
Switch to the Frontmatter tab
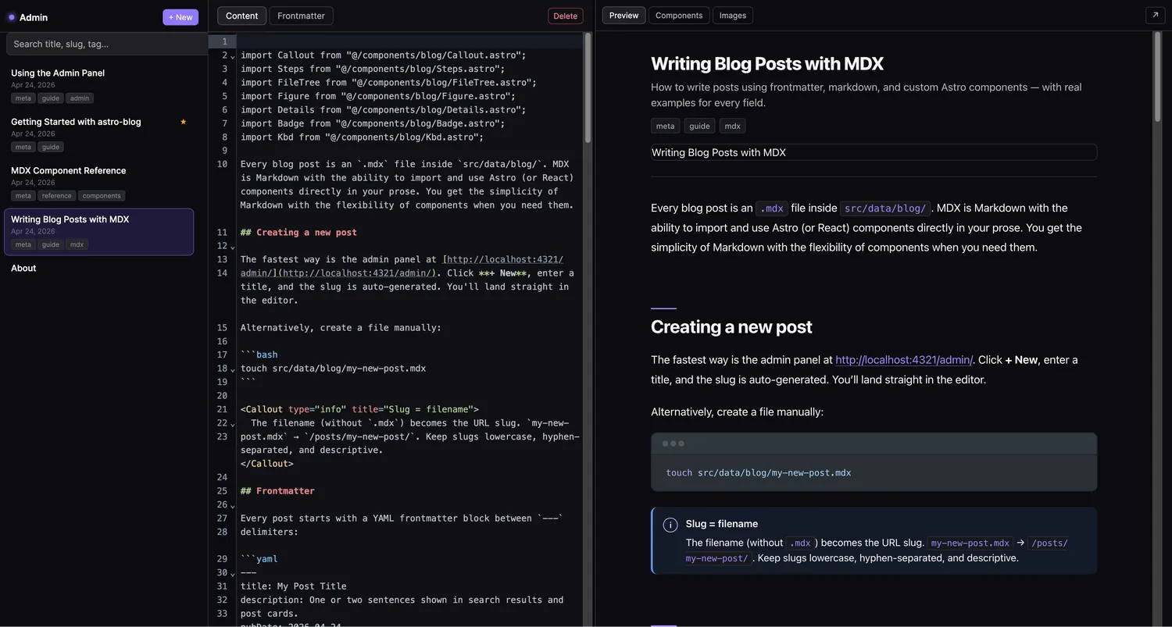point(301,15)
